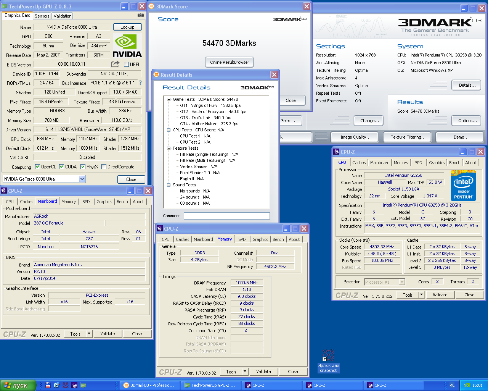Open Caches tab in CPU-Z CPU window

point(359,163)
